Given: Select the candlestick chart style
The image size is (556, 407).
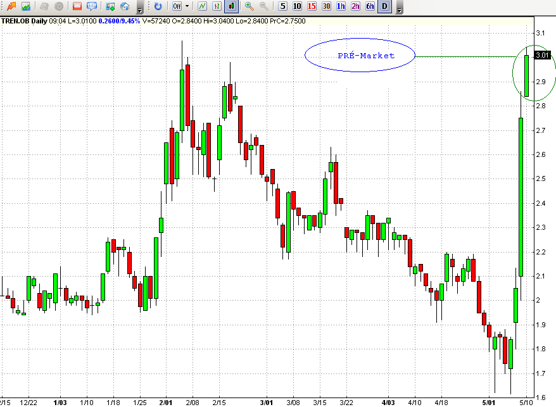Looking at the screenshot, I should [x=232, y=6].
